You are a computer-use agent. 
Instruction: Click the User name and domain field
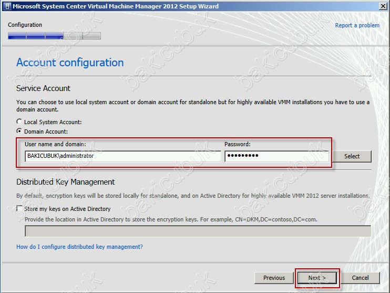(123, 156)
